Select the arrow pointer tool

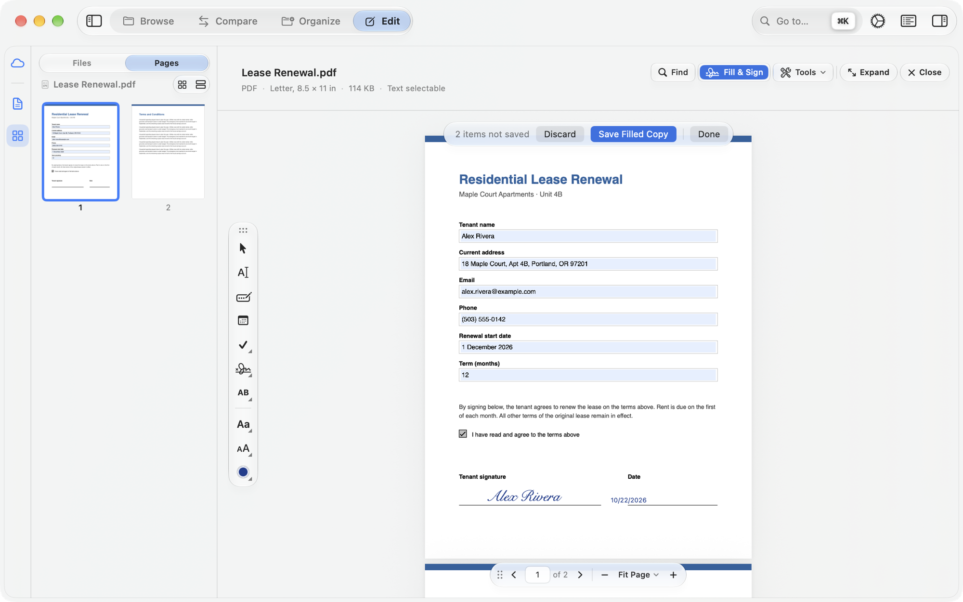click(x=243, y=249)
